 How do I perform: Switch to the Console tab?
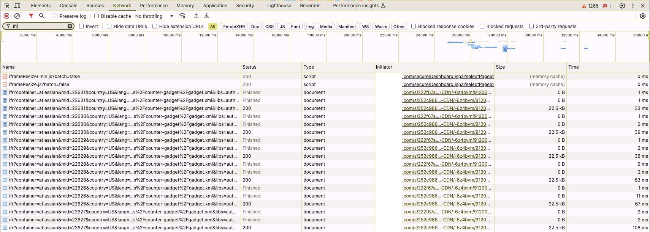pos(68,6)
